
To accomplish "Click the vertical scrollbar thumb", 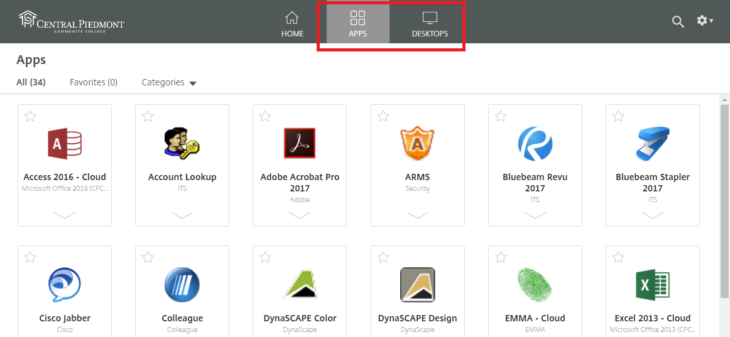I will [x=725, y=201].
